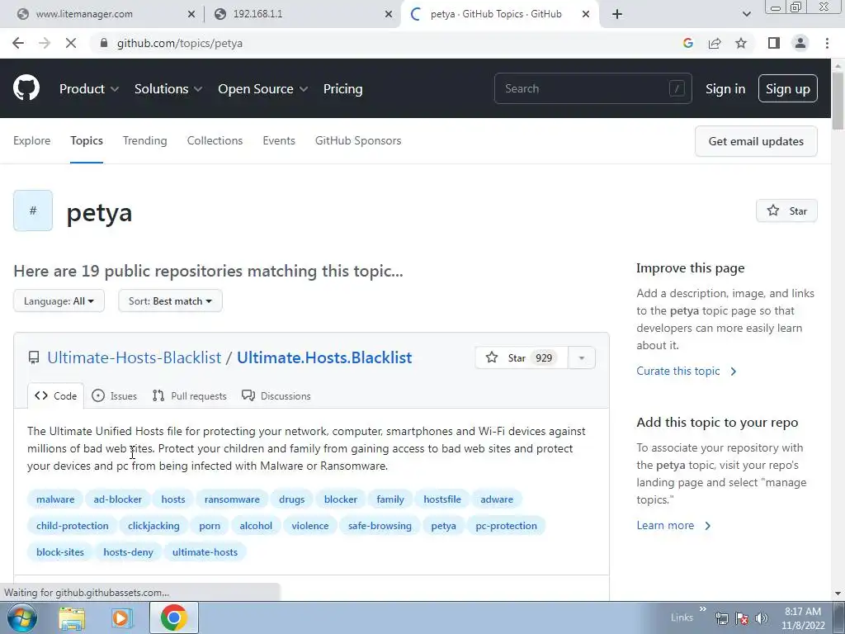Open the Collections tab
This screenshot has width=845, height=634.
tap(215, 140)
